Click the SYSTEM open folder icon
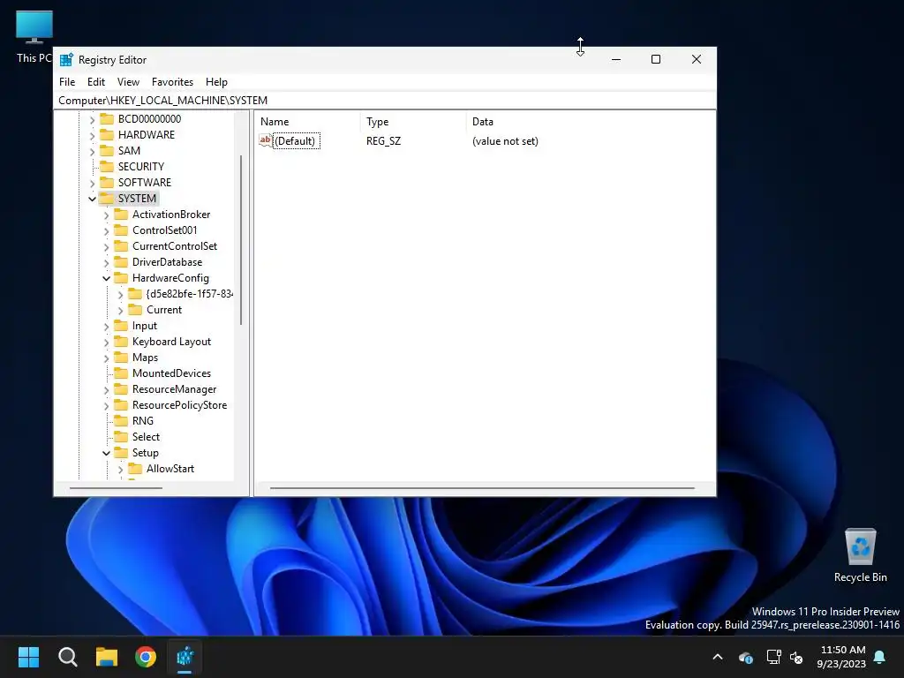The image size is (904, 678). [107, 199]
